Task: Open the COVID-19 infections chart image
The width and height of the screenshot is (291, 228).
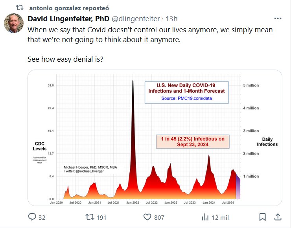Action: [x=155, y=138]
